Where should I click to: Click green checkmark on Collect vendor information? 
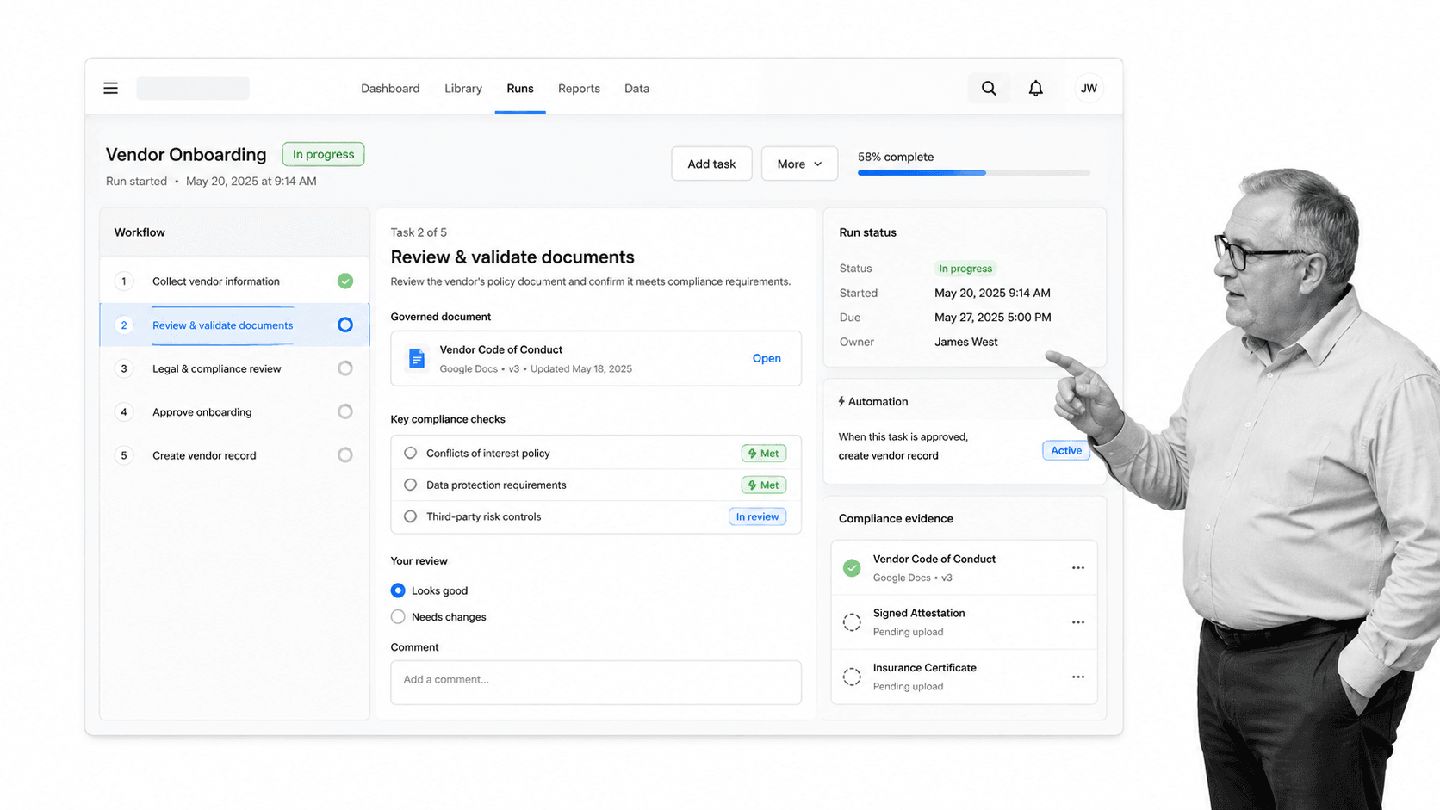pos(345,281)
